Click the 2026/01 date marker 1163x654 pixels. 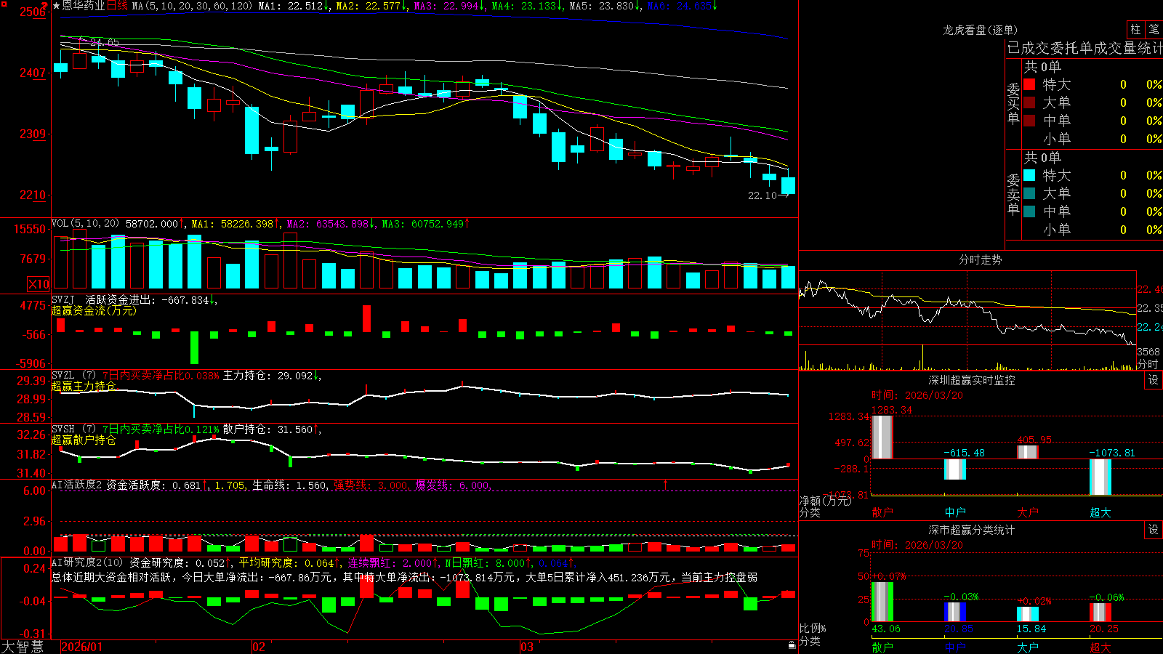(x=82, y=647)
